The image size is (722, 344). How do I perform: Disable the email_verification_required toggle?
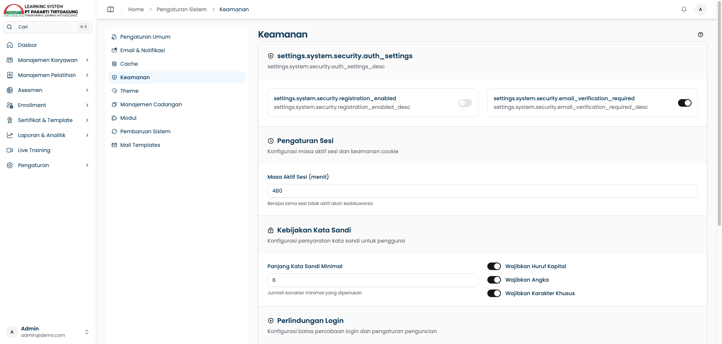click(x=685, y=103)
